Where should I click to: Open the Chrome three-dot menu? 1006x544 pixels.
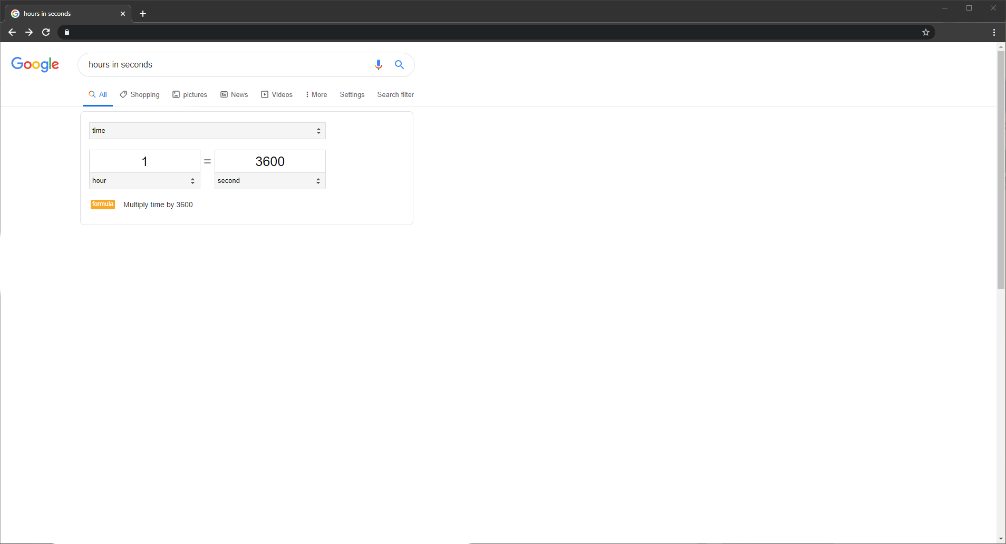(994, 32)
